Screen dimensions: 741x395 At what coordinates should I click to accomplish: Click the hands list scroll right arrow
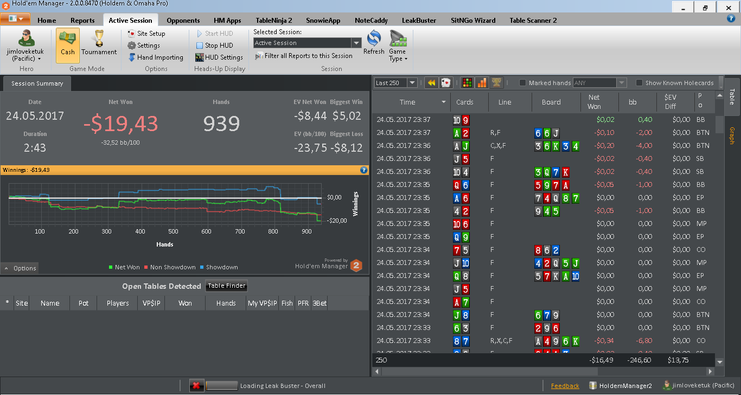click(711, 372)
